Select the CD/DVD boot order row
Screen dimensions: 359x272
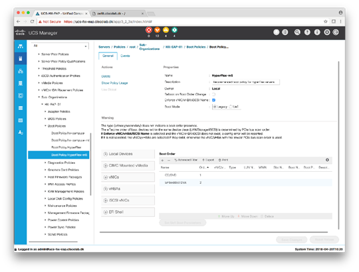point(245,175)
